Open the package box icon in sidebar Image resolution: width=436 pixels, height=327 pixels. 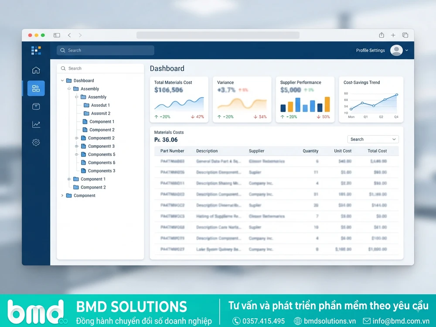point(36,106)
